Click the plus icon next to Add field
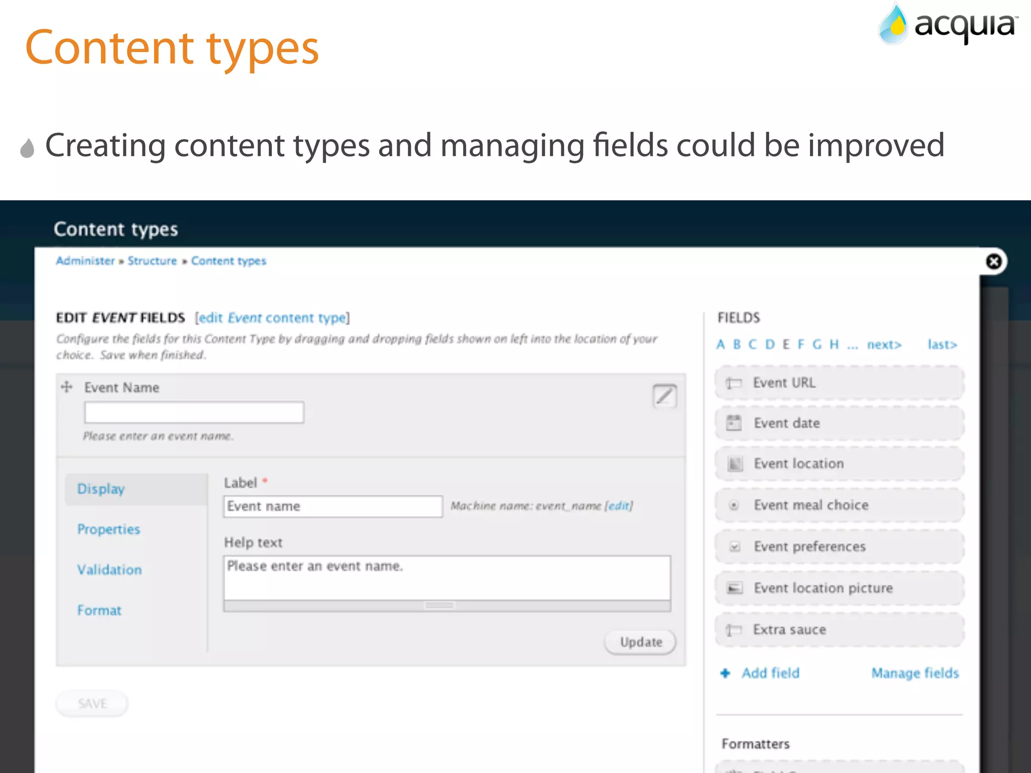The height and width of the screenshot is (773, 1031). (725, 673)
